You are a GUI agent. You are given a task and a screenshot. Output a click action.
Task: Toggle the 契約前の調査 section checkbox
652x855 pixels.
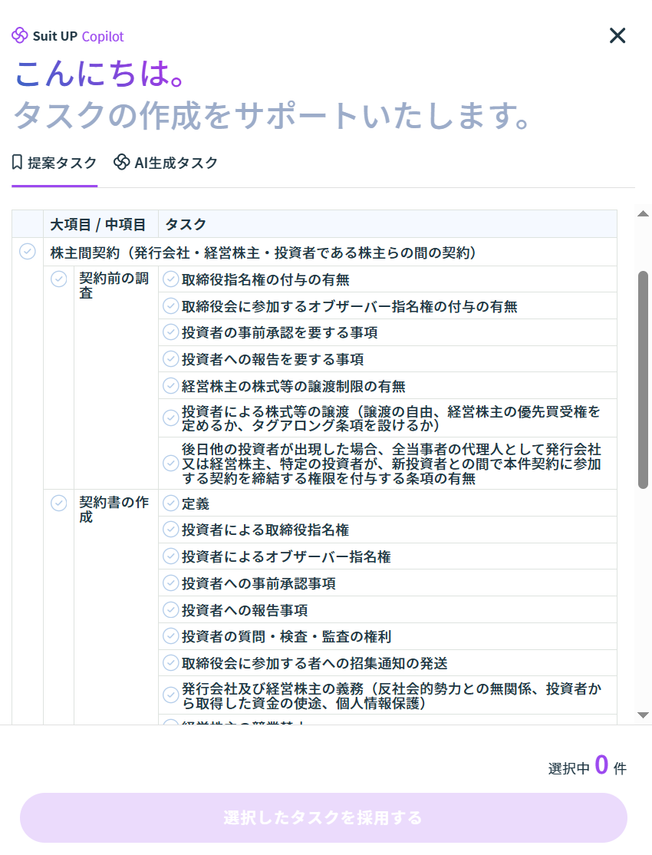tap(59, 279)
